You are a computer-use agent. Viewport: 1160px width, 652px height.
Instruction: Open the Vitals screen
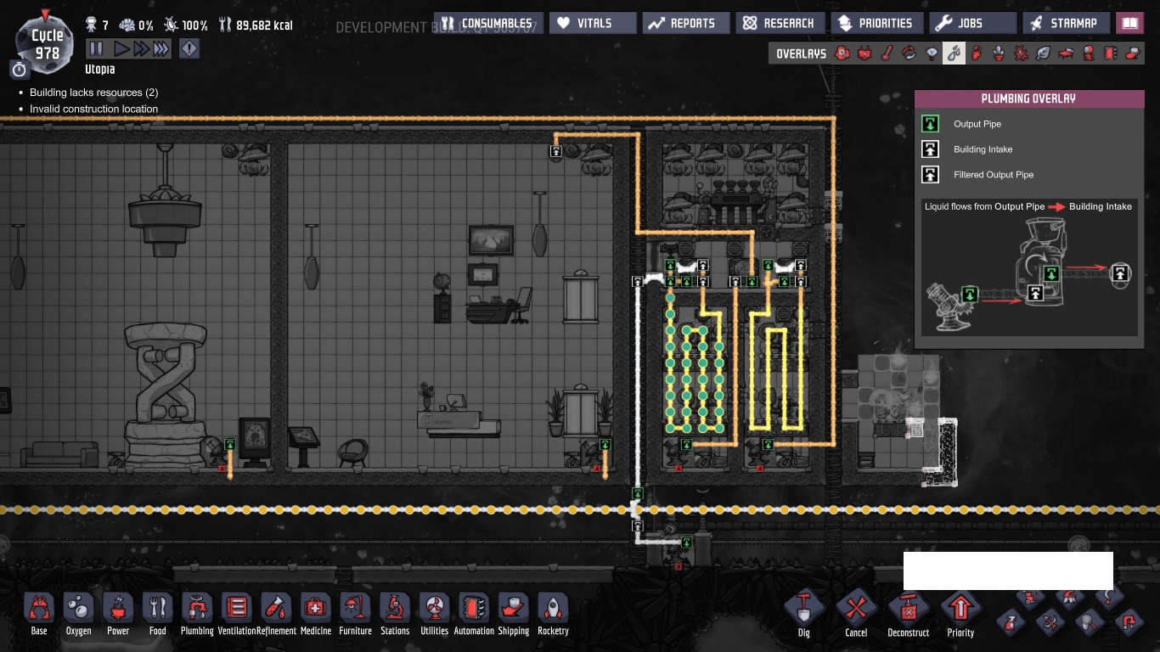tap(593, 23)
